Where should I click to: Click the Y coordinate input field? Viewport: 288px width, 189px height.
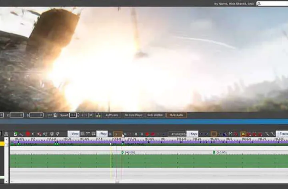16,115
